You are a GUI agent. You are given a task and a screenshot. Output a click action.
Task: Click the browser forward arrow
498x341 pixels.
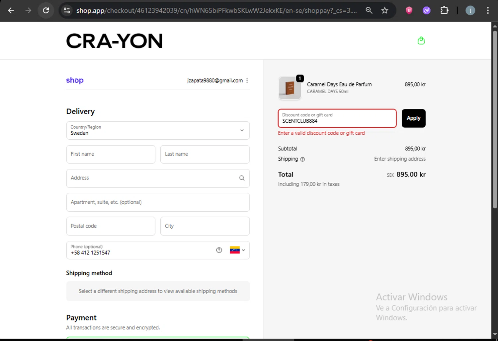(x=28, y=11)
